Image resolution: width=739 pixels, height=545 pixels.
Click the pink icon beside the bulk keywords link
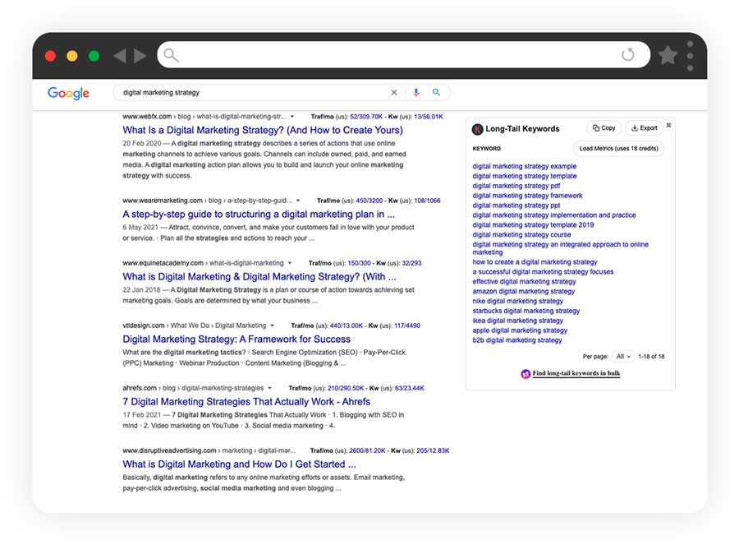click(x=526, y=373)
